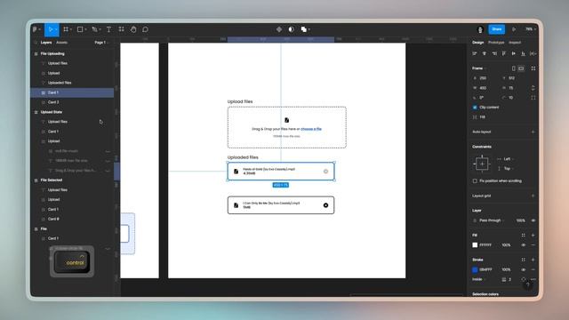Click the 'choose a file' link on canvas
Viewport: 569px width, 320px height.
pyautogui.click(x=311, y=129)
